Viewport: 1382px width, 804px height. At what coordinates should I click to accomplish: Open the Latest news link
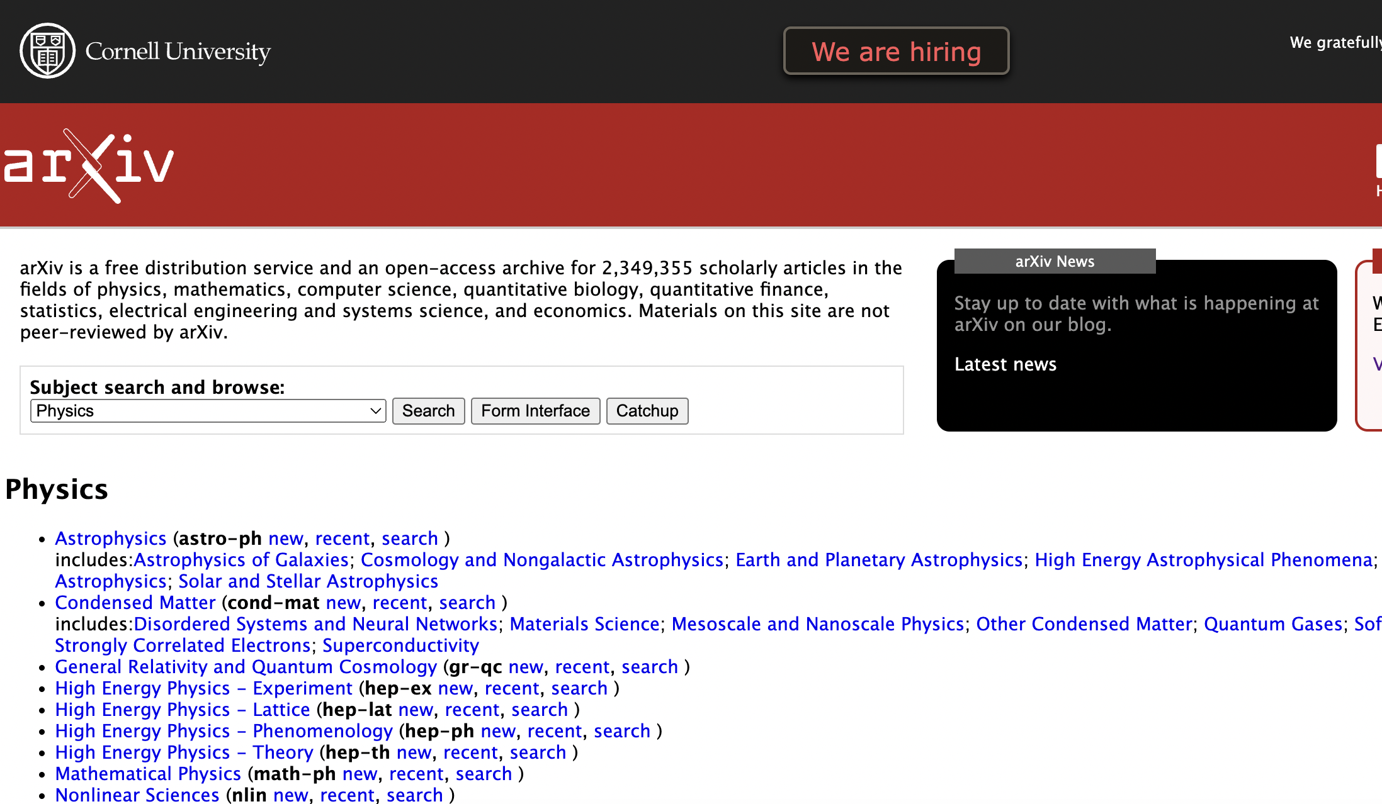coord(1005,364)
